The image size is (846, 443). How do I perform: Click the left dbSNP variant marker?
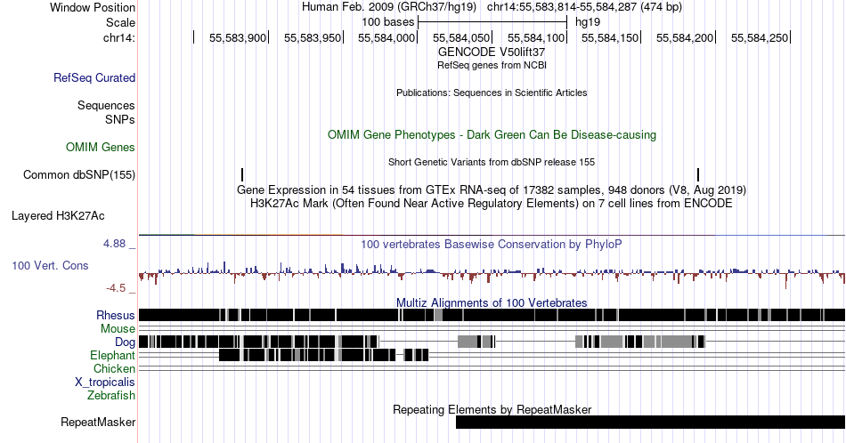(x=242, y=174)
